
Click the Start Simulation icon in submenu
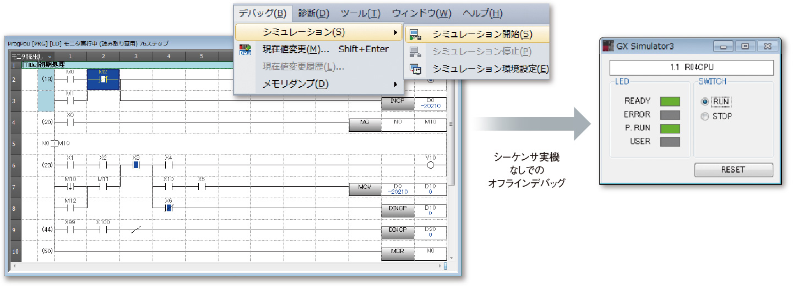415,35
